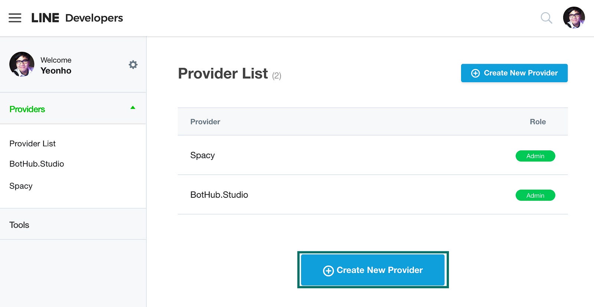594x307 pixels.
Task: Click plus icon in bottom Create New Provider
Action: 328,271
